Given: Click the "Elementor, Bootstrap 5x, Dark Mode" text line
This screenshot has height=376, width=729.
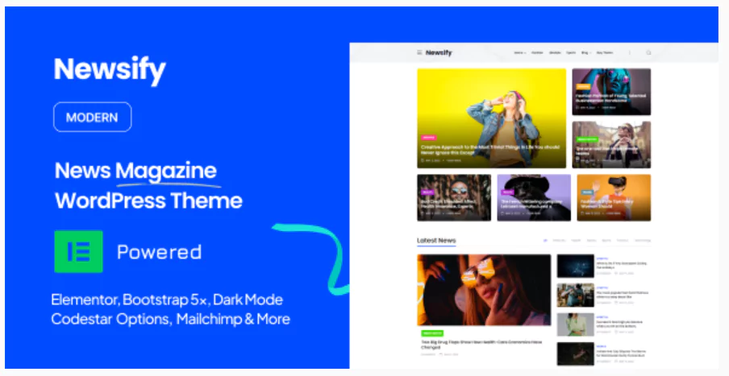Looking at the screenshot, I should click(167, 300).
